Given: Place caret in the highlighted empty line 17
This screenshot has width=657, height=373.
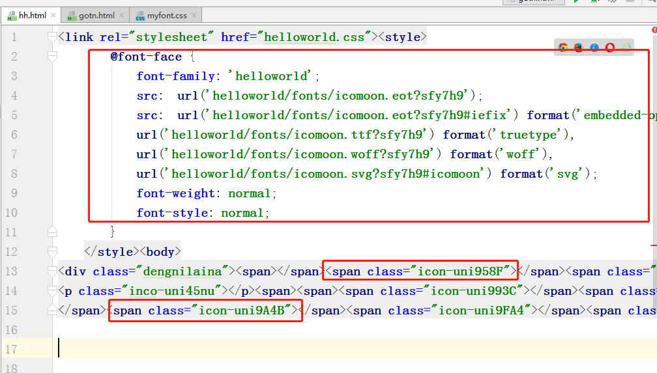Looking at the screenshot, I should pyautogui.click(x=355, y=349).
